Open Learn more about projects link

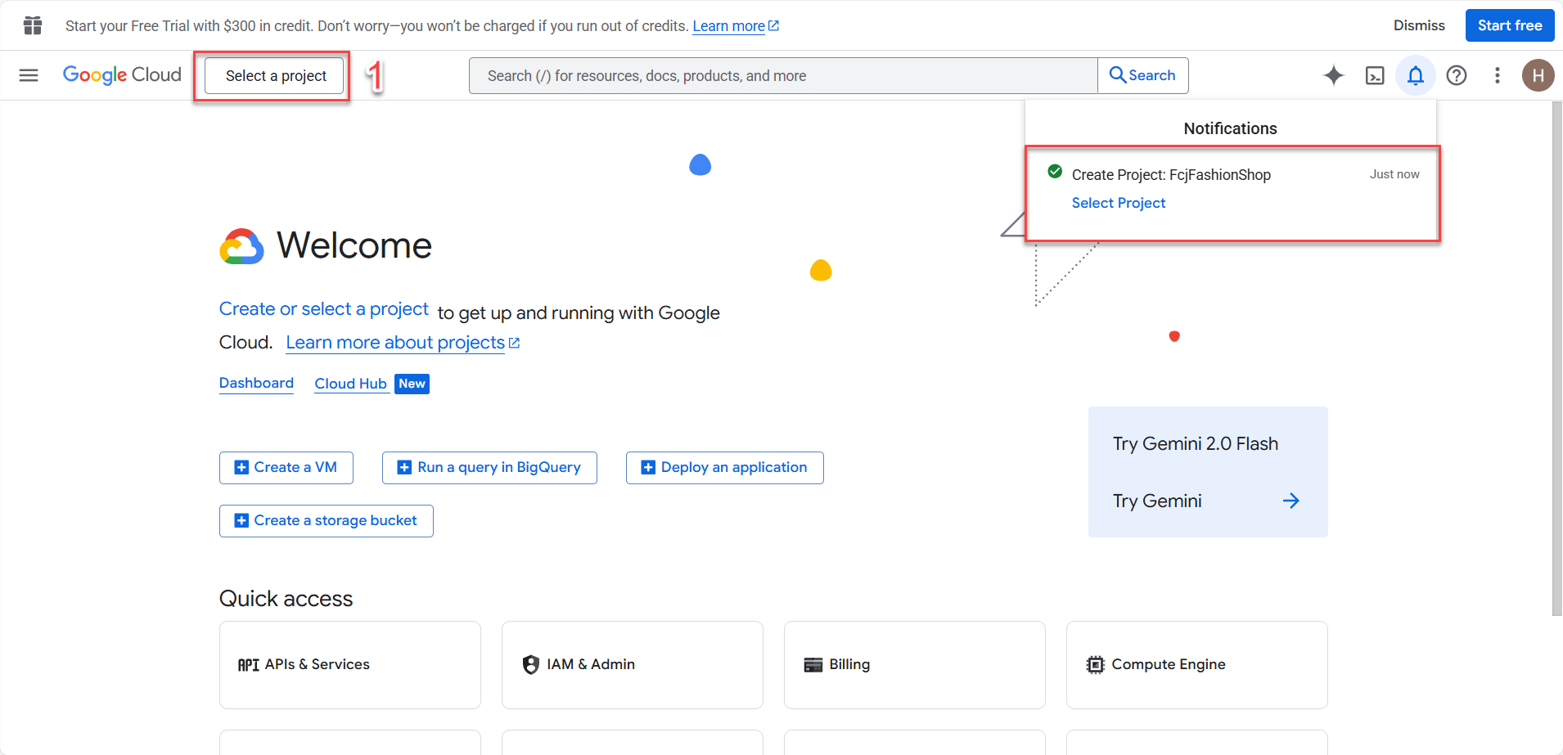403,343
